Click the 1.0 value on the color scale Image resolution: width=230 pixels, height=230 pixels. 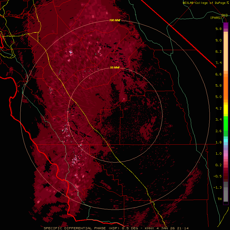(x=218, y=154)
